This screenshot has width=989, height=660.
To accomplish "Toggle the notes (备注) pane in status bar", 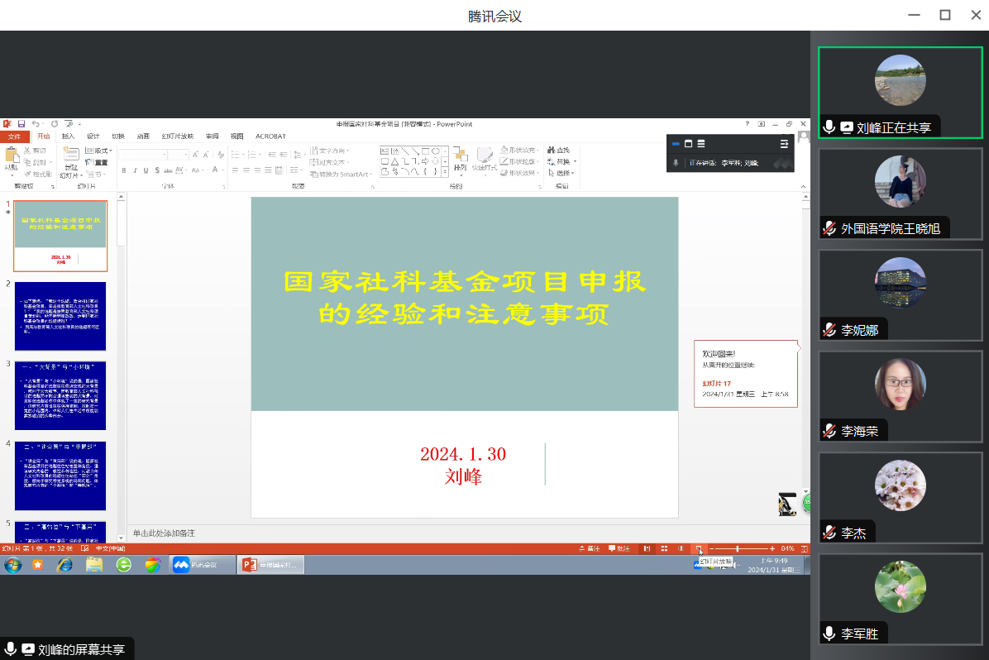I will tap(590, 548).
